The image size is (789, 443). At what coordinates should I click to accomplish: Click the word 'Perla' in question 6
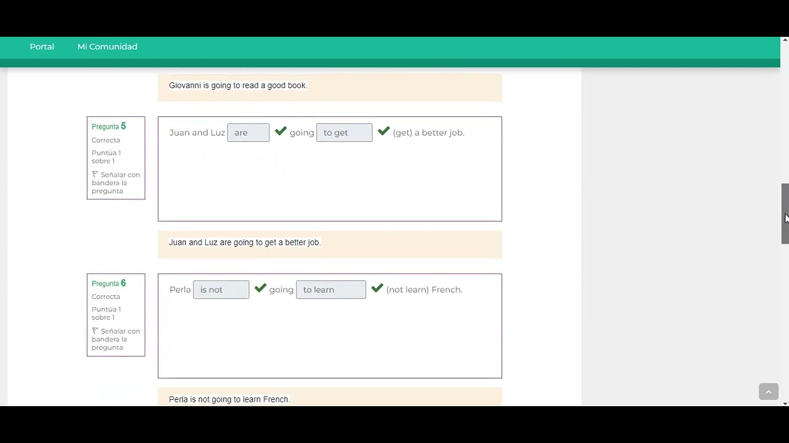coord(180,289)
